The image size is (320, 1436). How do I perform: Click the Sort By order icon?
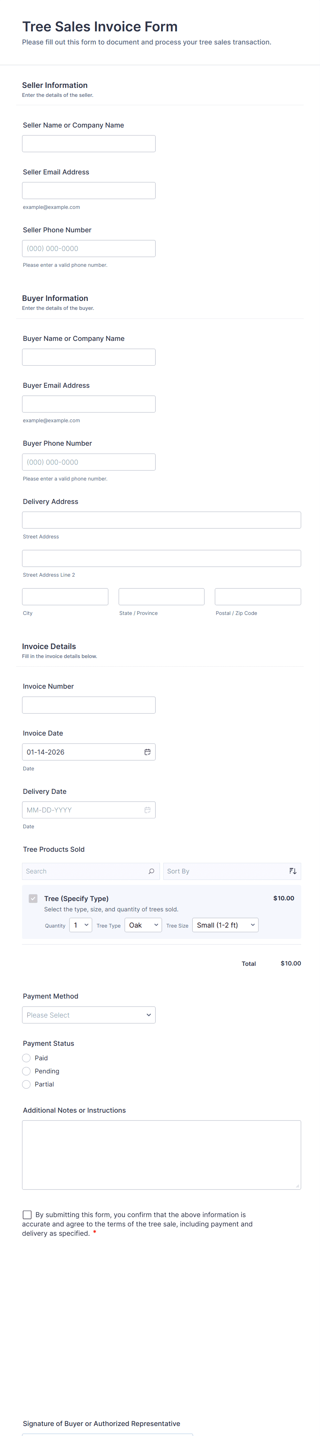pyautogui.click(x=293, y=871)
